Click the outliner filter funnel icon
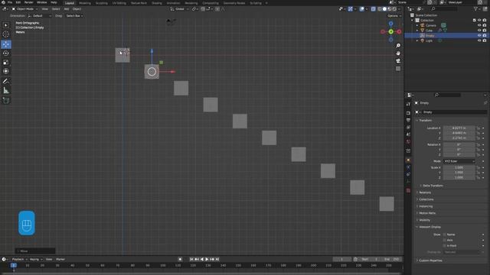This screenshot has width=490, height=275. [475, 9]
